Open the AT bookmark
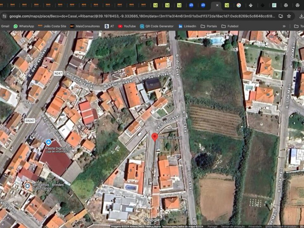 pyautogui.click(x=109, y=26)
